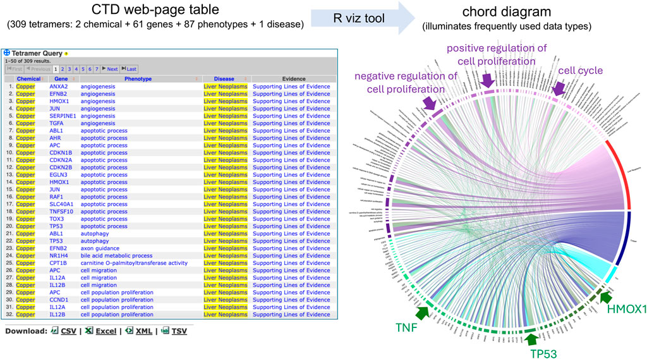Switch to results page 4

pos(76,70)
